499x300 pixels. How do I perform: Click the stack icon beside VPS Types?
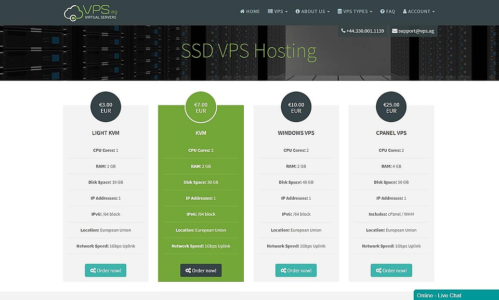coord(339,11)
